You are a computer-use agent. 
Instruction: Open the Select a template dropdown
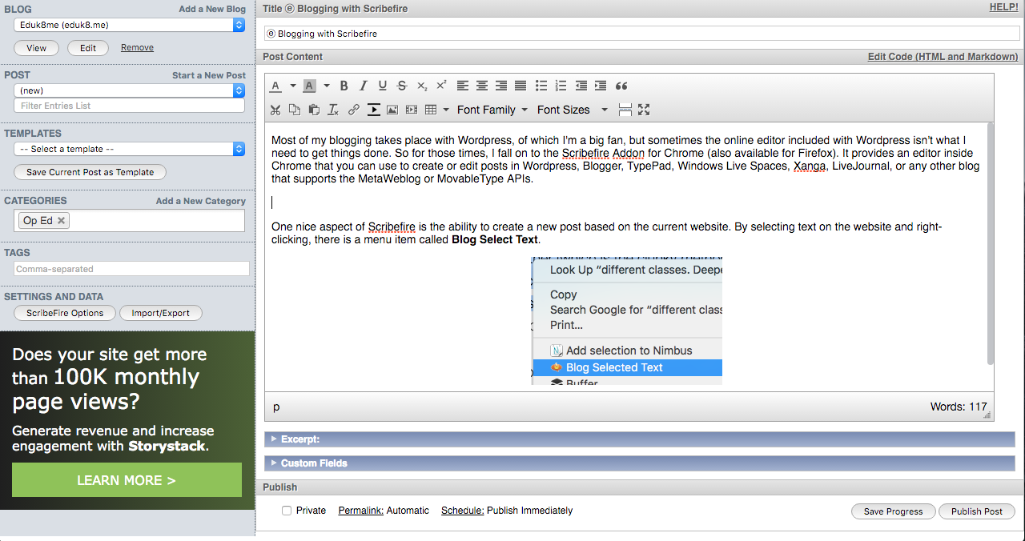point(130,149)
